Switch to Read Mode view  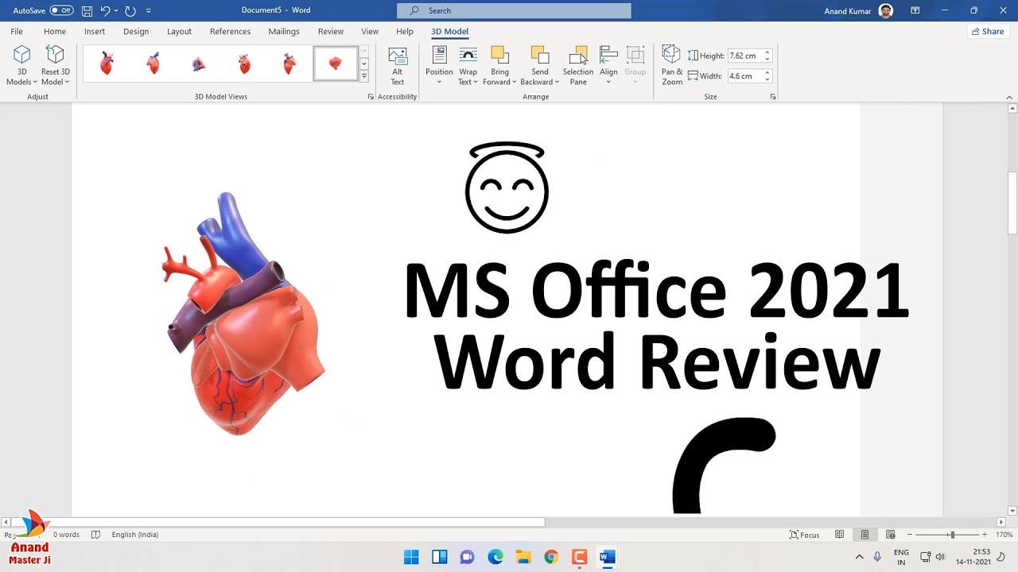point(839,535)
